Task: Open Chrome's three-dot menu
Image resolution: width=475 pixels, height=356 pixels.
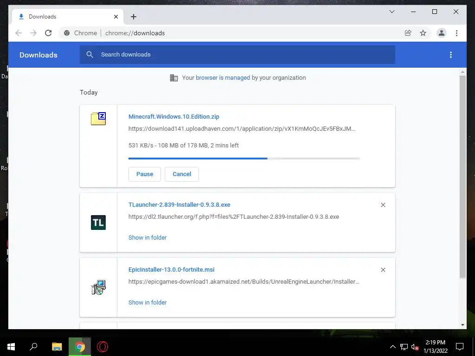Action: (456, 33)
